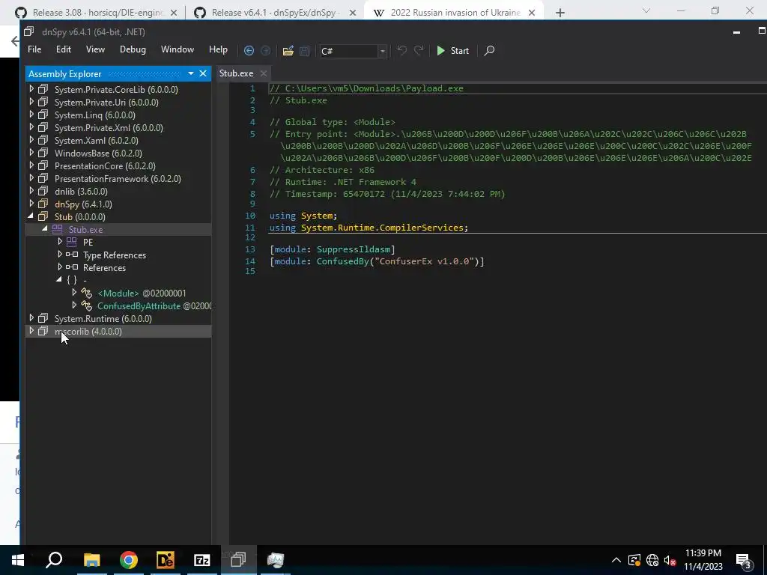Open Assembly Explorer panel options arrow

pyautogui.click(x=191, y=73)
